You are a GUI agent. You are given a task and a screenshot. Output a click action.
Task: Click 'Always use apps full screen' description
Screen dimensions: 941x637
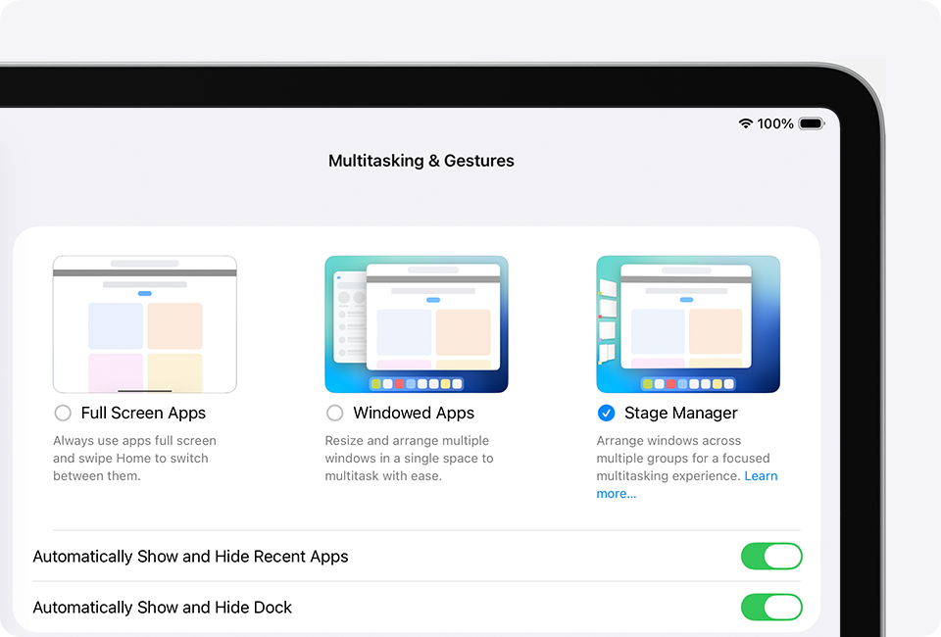[134, 459]
